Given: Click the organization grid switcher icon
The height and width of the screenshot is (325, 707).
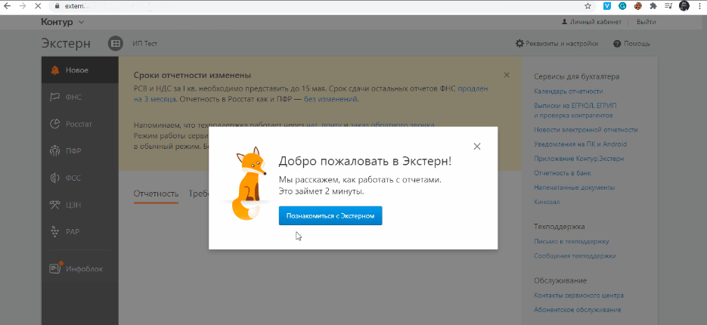Looking at the screenshot, I should (x=116, y=44).
